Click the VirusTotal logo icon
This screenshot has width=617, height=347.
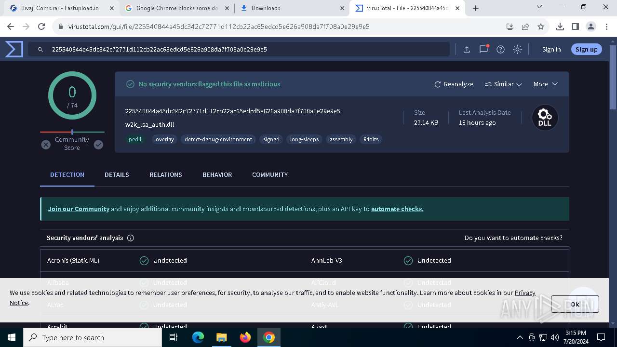[x=14, y=49]
